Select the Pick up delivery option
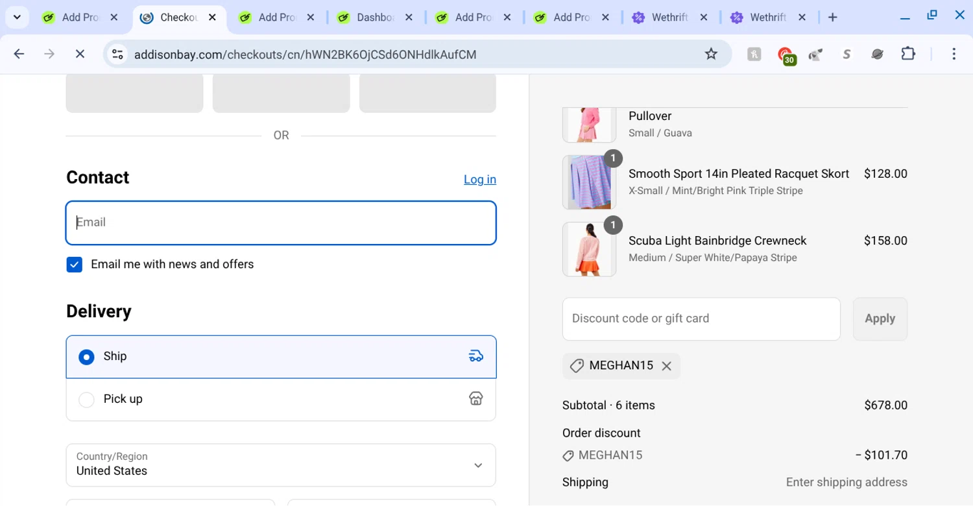Screen dimensions: 973x506 pos(281,400)
